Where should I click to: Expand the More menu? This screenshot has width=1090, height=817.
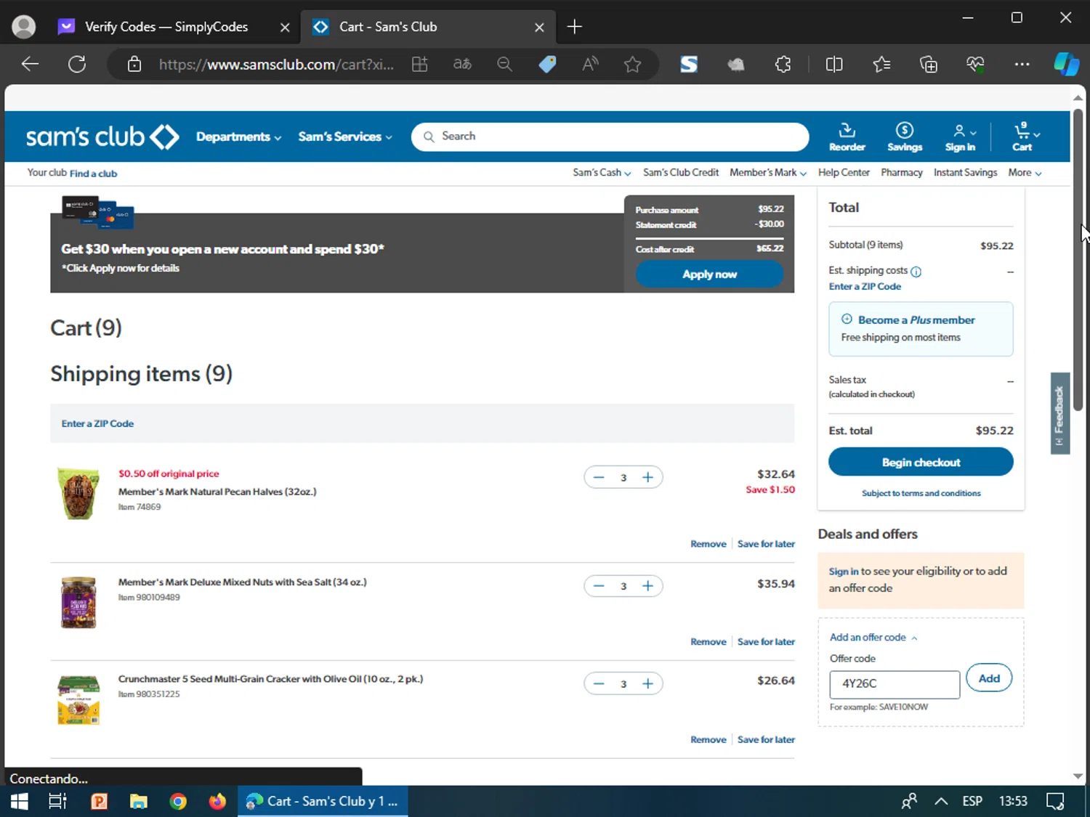pyautogui.click(x=1025, y=173)
